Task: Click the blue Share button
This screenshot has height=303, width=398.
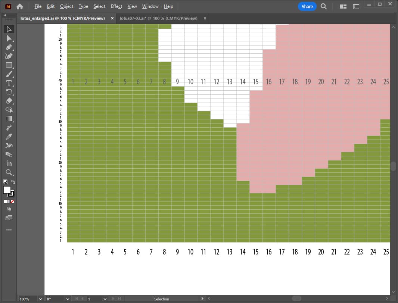Action: pyautogui.click(x=307, y=6)
